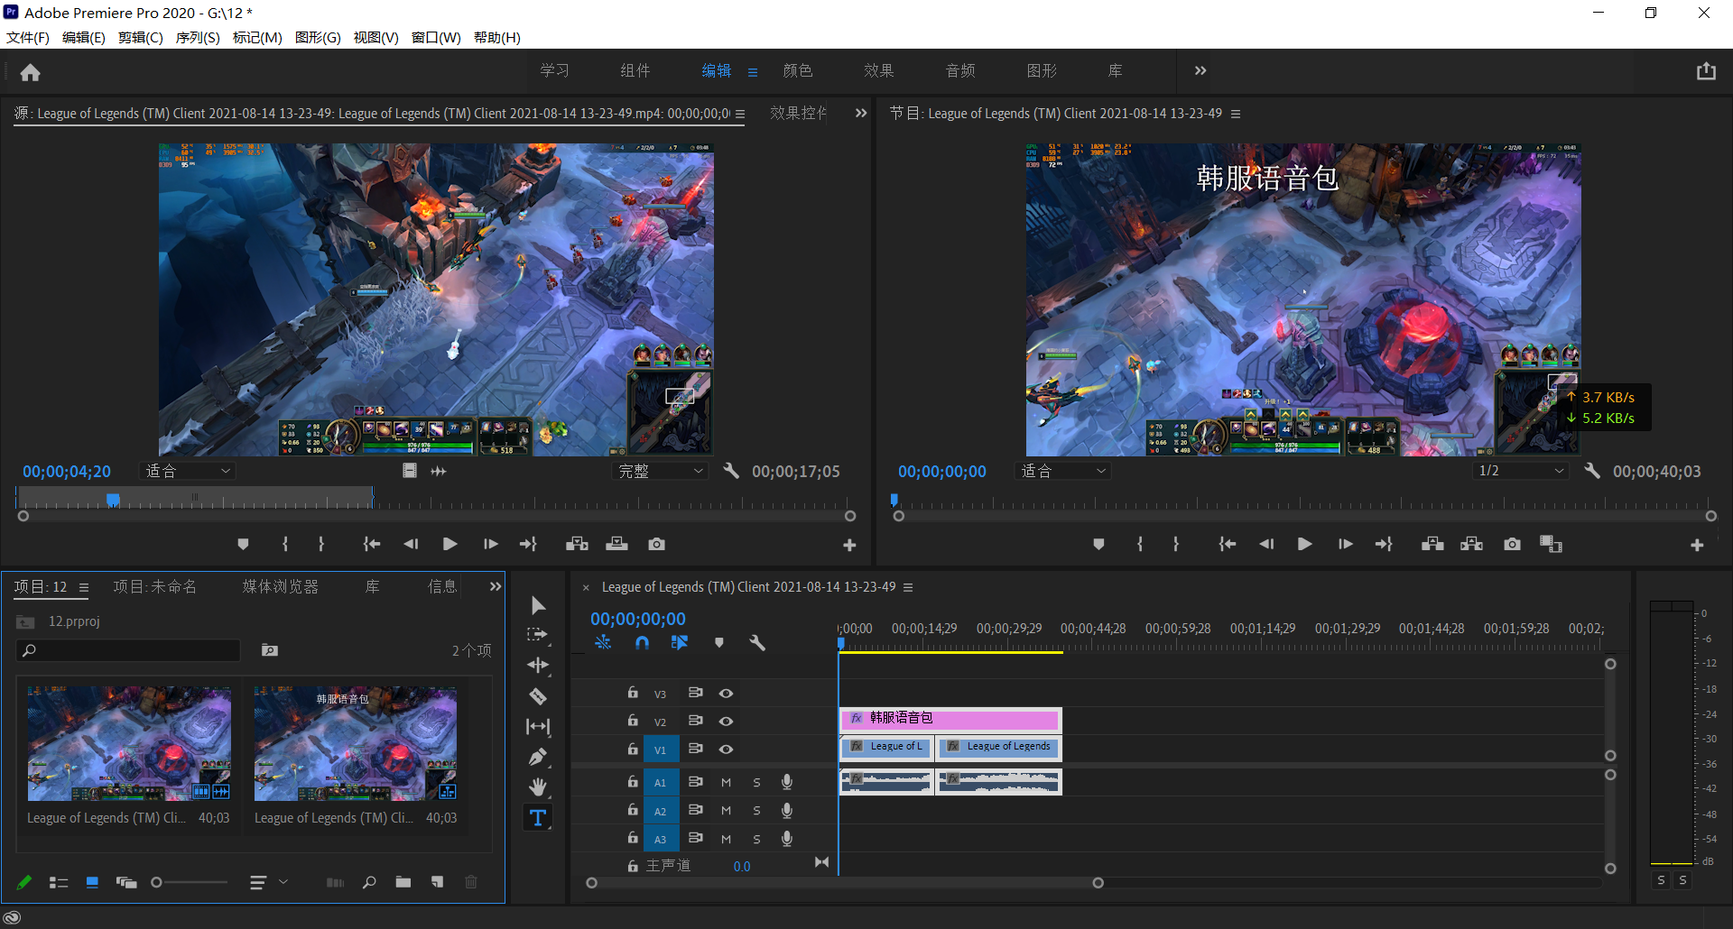1733x929 pixels.
Task: Open the 序列(S) menu
Action: (198, 37)
